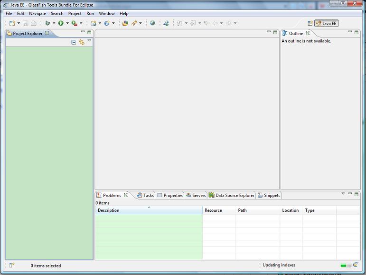Maximize the Outline panel
The width and height of the screenshot is (366, 275).
(x=356, y=32)
